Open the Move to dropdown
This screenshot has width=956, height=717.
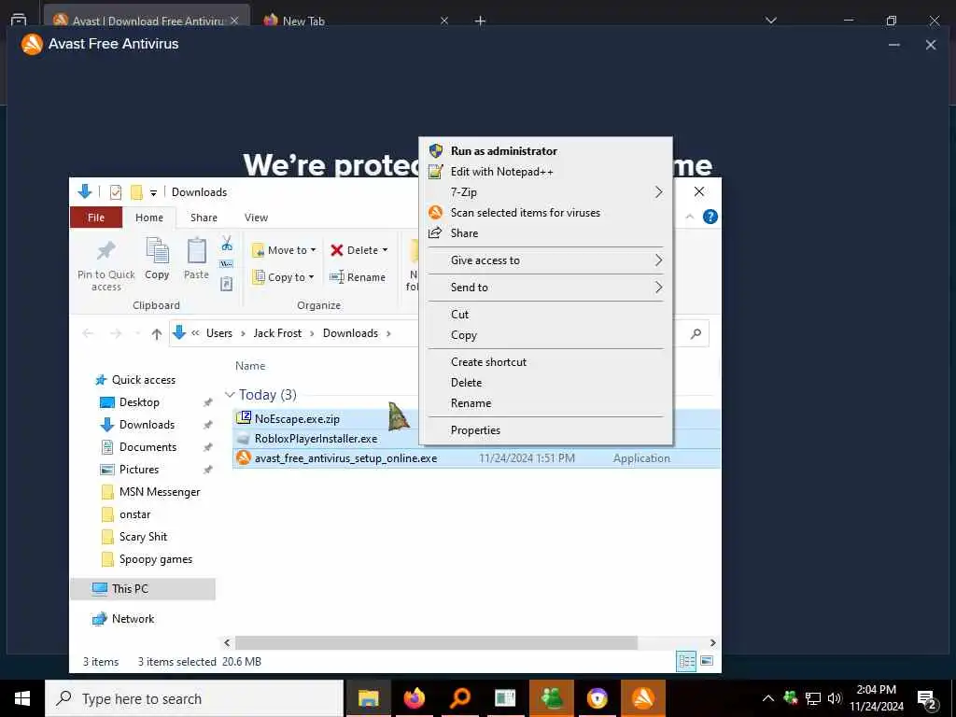tap(284, 250)
